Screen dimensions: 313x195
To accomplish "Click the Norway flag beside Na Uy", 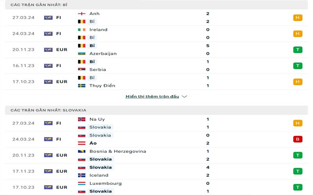I will coord(81,119).
